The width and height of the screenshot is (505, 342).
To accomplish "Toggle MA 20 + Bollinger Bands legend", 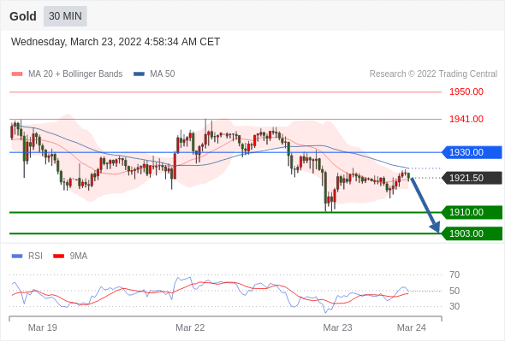I will coord(67,74).
